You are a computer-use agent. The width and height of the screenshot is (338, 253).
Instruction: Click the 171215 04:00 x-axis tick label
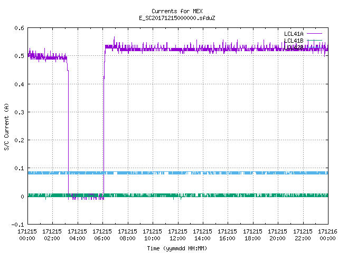[77, 235]
